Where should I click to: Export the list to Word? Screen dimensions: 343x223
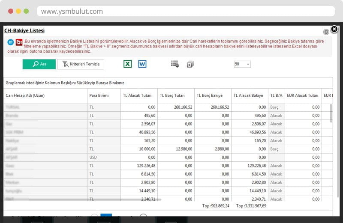click(x=142, y=64)
